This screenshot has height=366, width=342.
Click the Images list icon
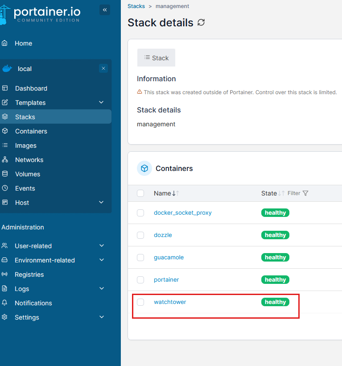click(5, 146)
